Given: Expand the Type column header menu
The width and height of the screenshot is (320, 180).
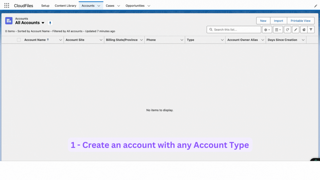Looking at the screenshot, I should tap(222, 40).
